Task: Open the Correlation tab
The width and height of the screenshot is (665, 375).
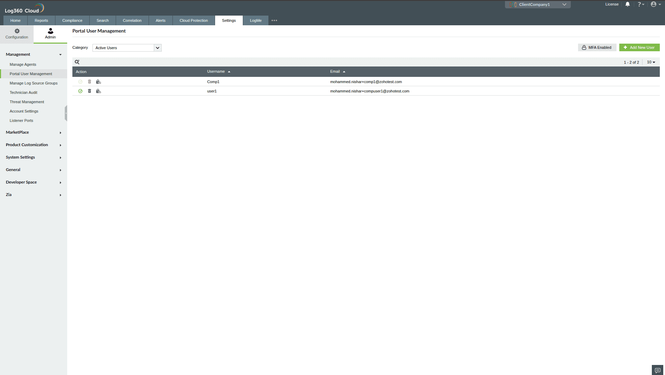Action: tap(132, 20)
